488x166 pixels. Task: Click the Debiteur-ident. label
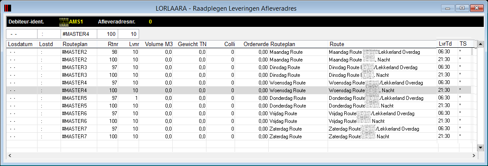pyautogui.click(x=26, y=22)
